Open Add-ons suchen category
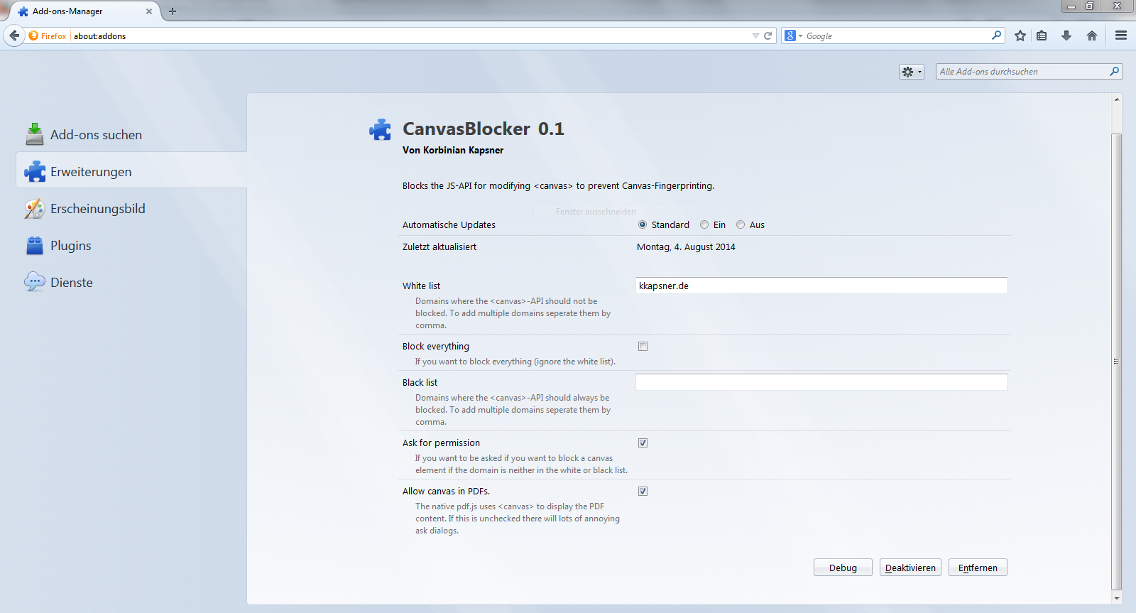 coord(131,134)
